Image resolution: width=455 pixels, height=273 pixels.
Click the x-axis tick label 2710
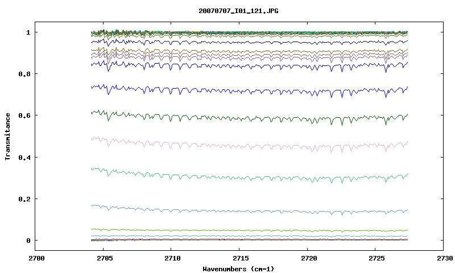coord(172,258)
